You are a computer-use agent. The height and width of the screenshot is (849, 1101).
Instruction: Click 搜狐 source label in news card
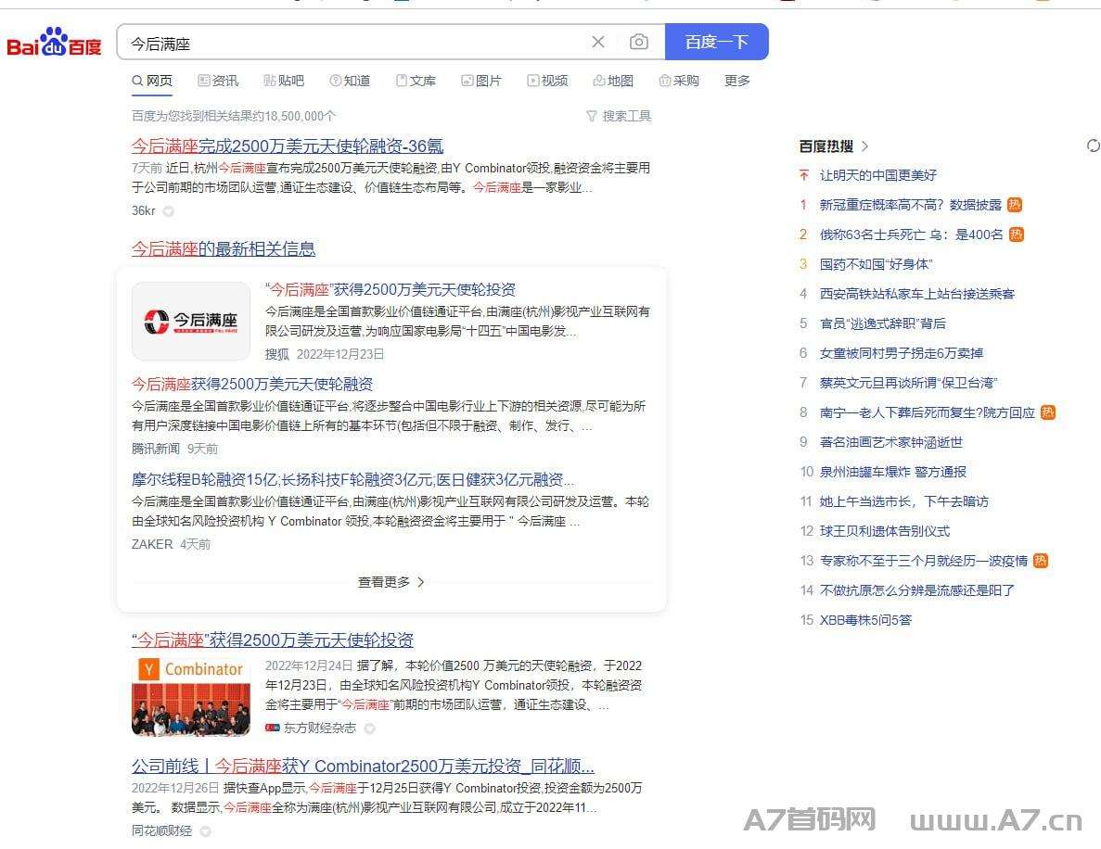[x=277, y=354]
